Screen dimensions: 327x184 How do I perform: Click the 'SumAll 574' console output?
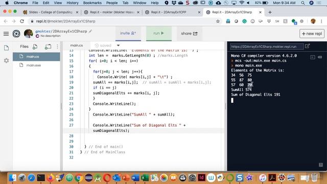tap(241, 90)
